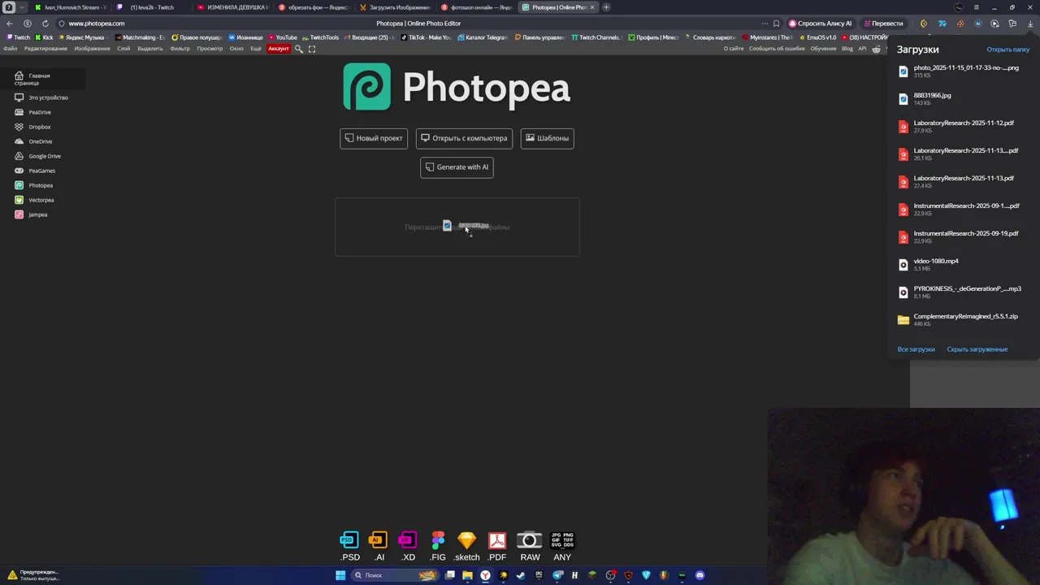Open Discord from the taskbar
Viewport: 1040px width, 585px height.
click(x=700, y=575)
